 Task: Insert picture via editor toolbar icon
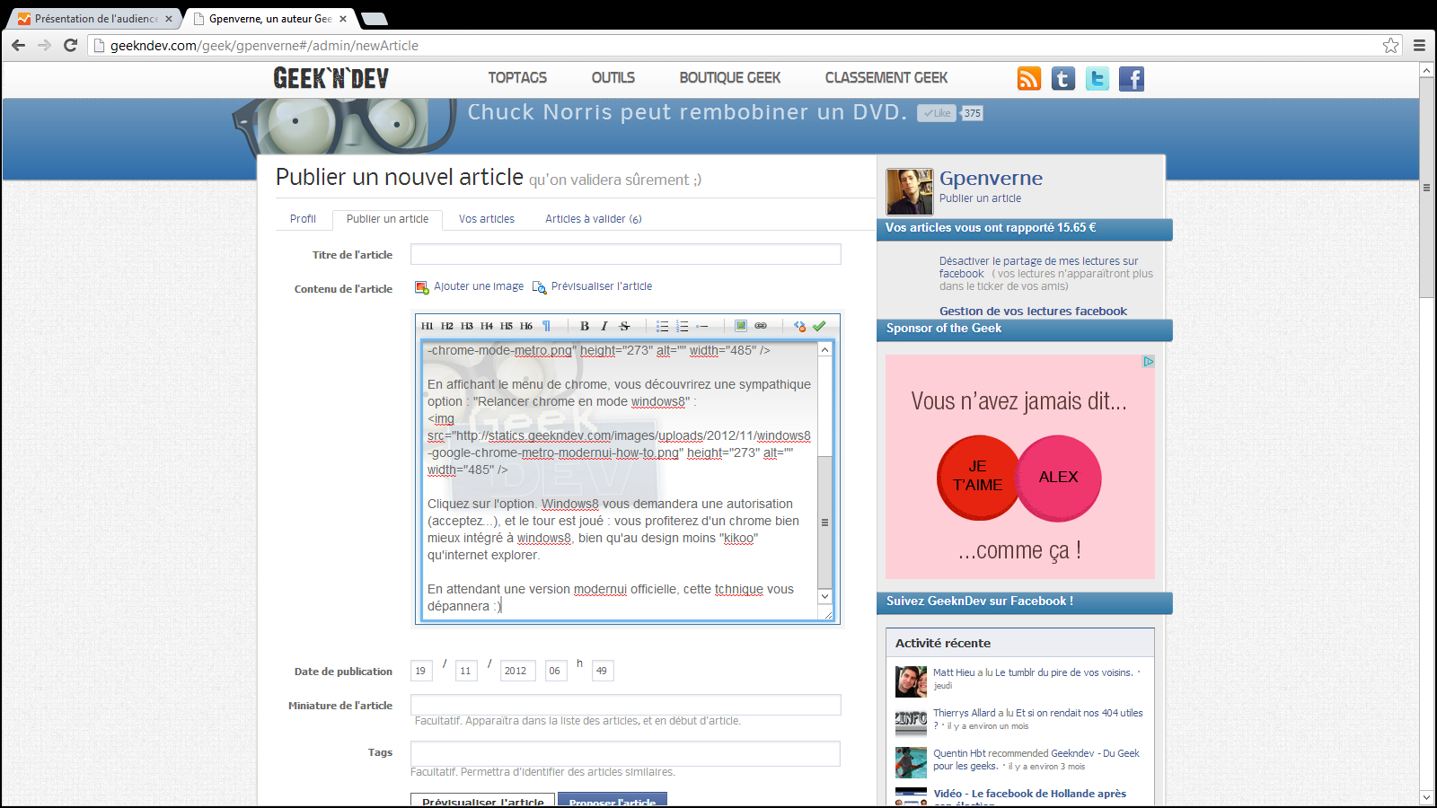point(741,326)
